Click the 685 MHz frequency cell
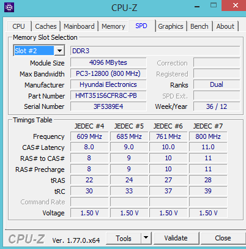 pyautogui.click(x=129, y=136)
